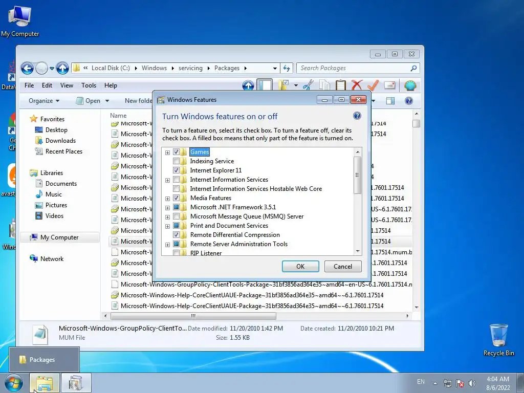The height and width of the screenshot is (393, 524).
Task: Click the Explorer horizontal scrollbar thumb
Action: click(193, 316)
